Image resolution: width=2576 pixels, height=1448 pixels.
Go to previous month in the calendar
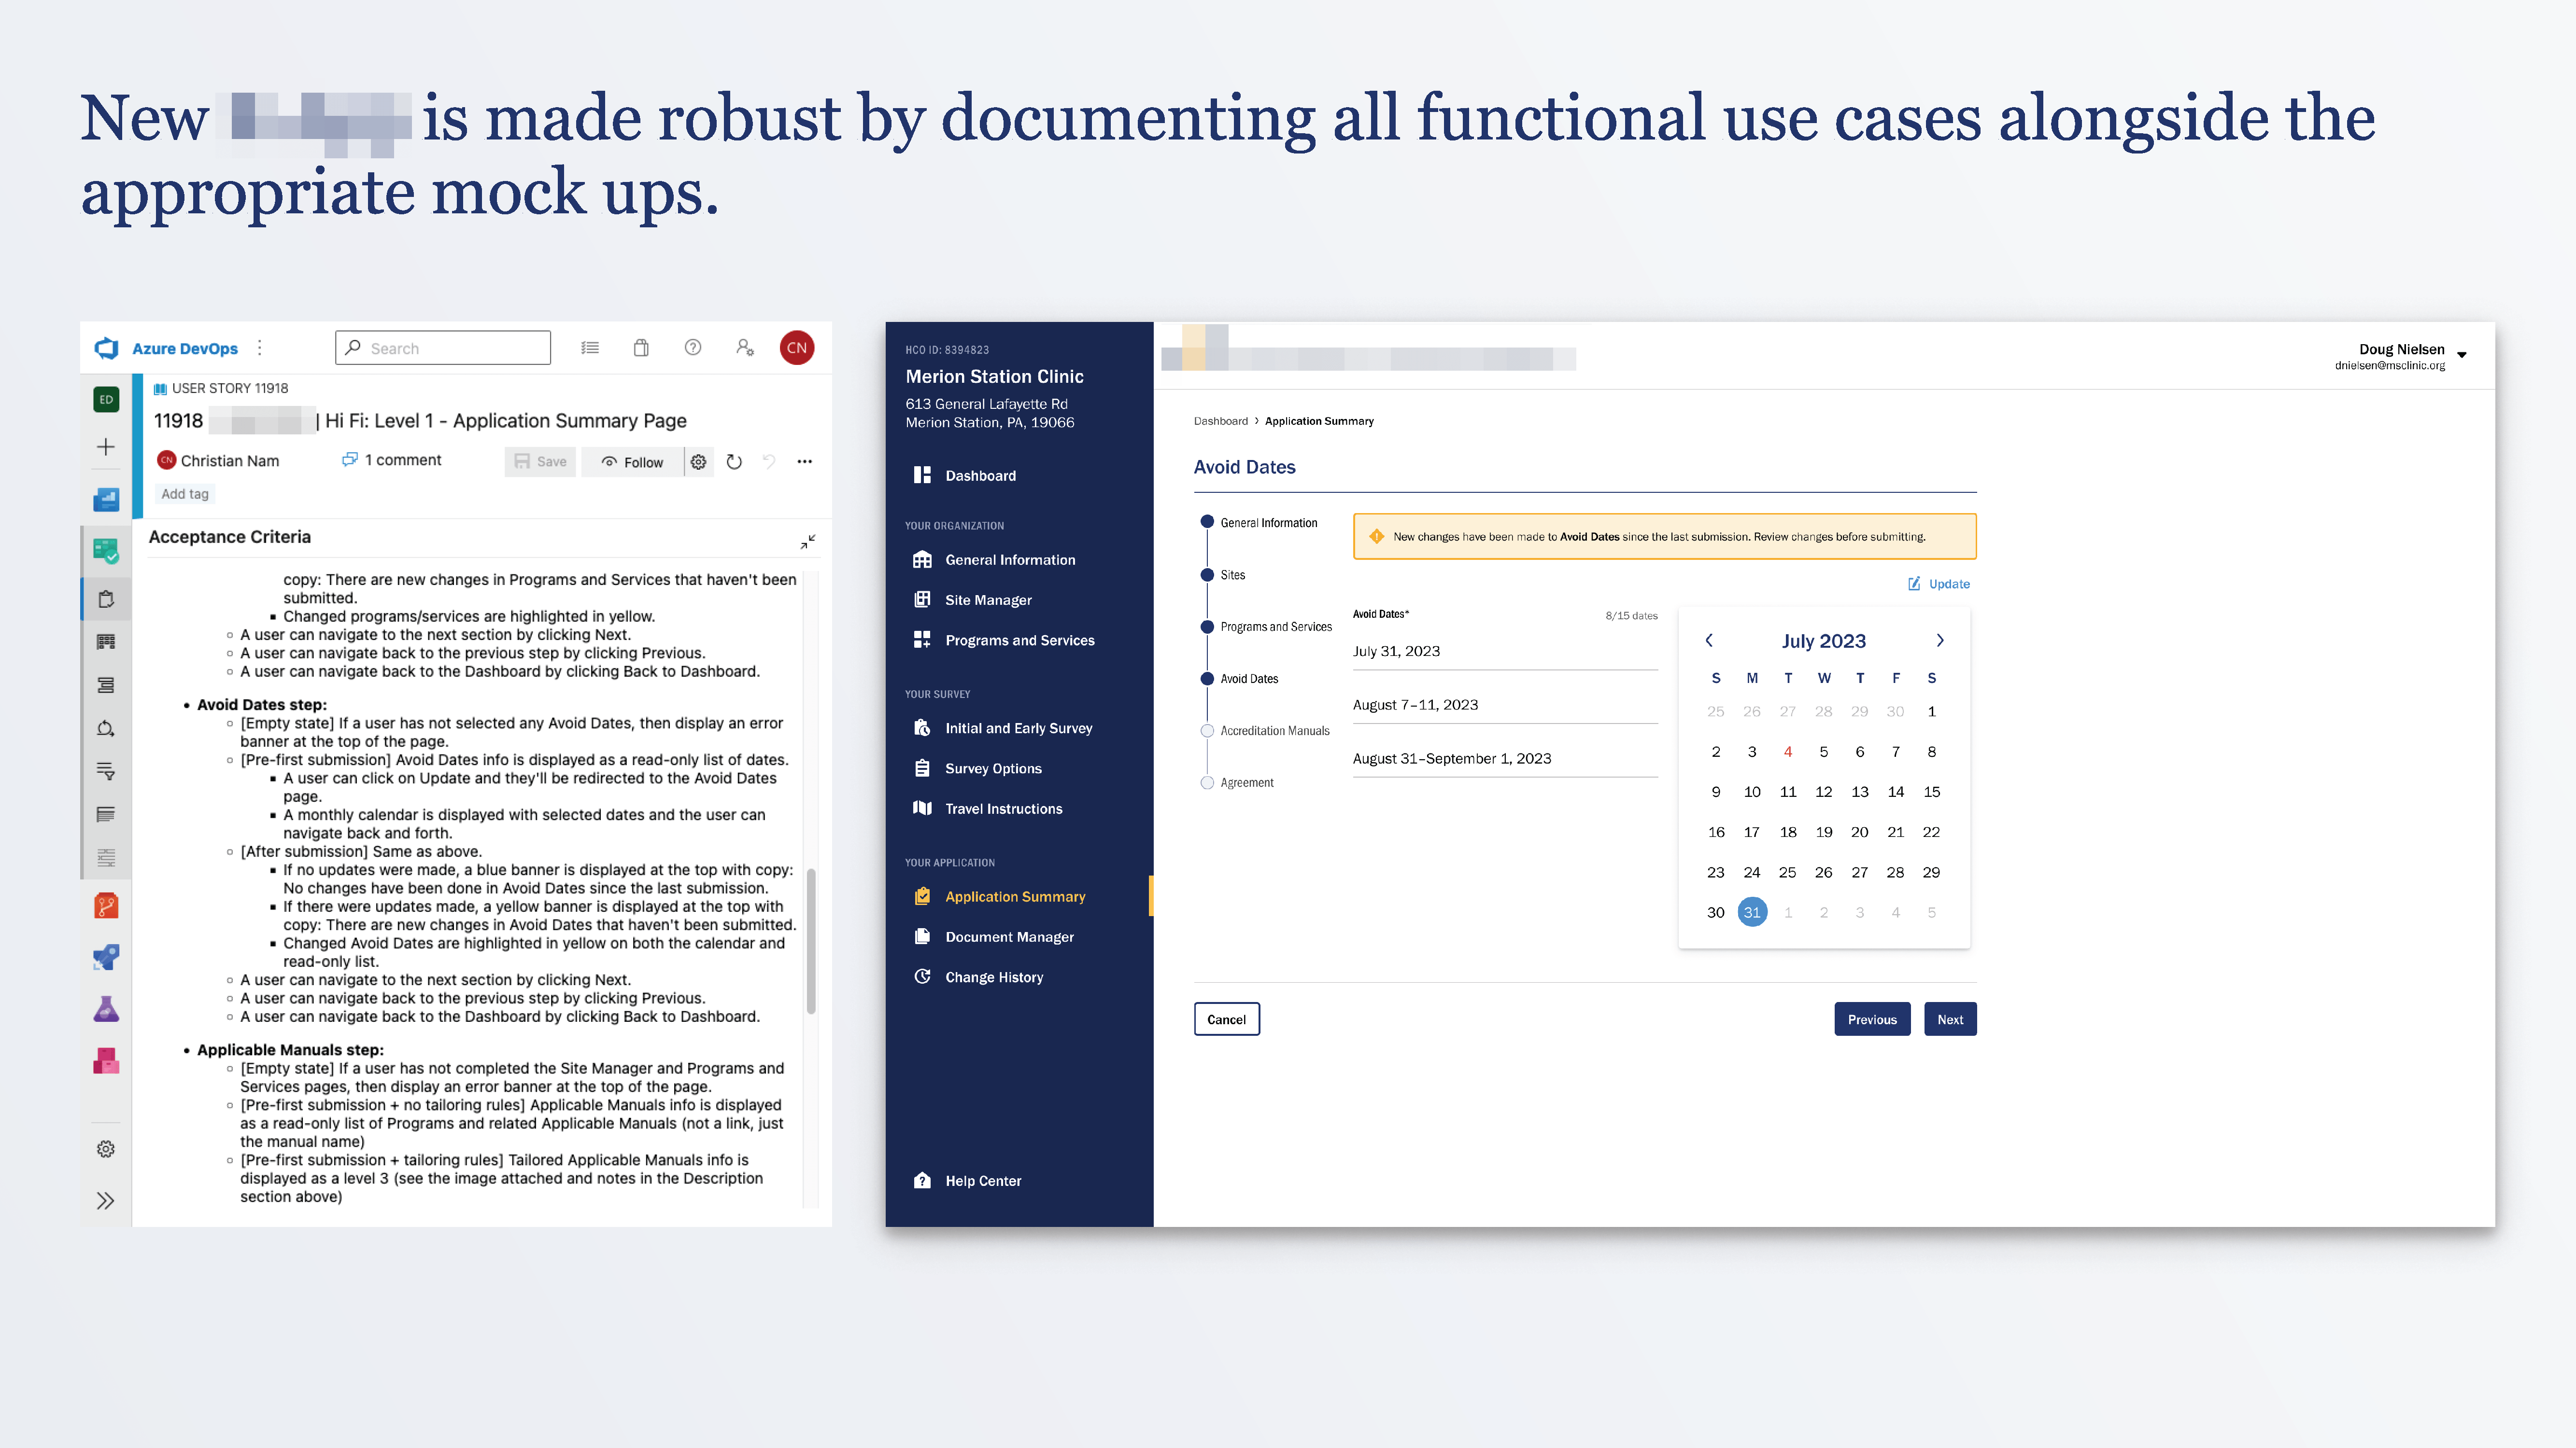1709,640
